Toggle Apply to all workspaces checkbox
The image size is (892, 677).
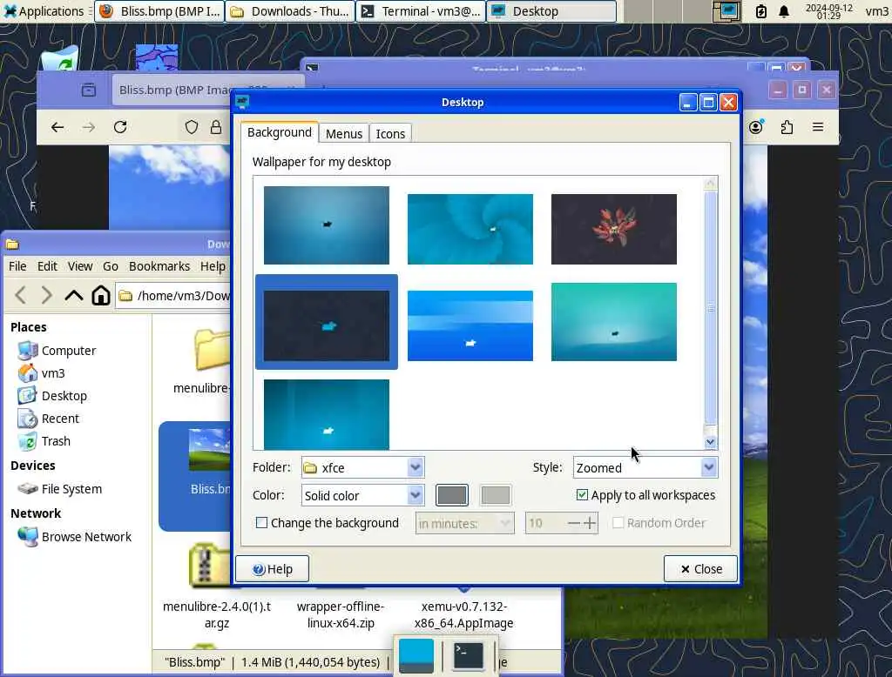pyautogui.click(x=582, y=494)
